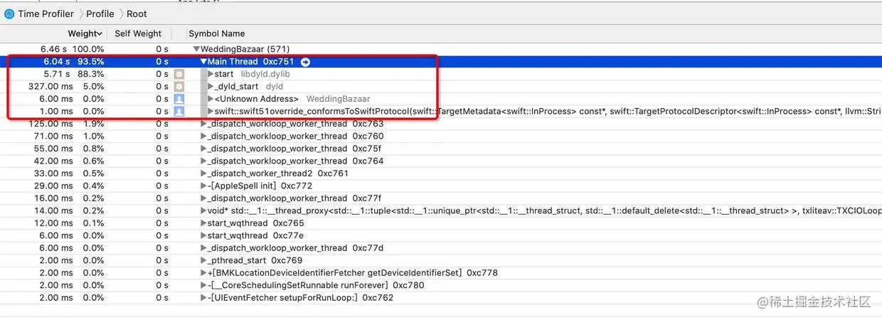Expand the start libdyld.dylib row
The image size is (882, 320).
coord(211,74)
